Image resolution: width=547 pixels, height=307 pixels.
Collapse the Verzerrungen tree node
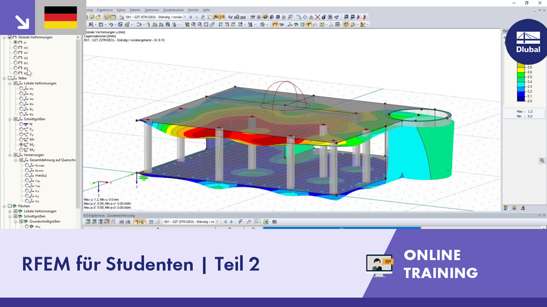point(10,155)
